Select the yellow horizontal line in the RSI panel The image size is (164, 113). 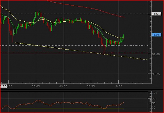pyautogui.click(x=69, y=109)
